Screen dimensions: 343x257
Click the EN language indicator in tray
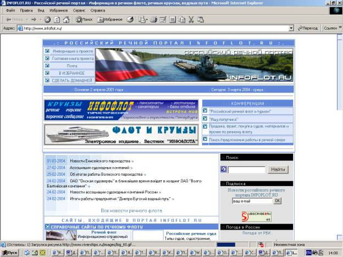pyautogui.click(x=308, y=253)
